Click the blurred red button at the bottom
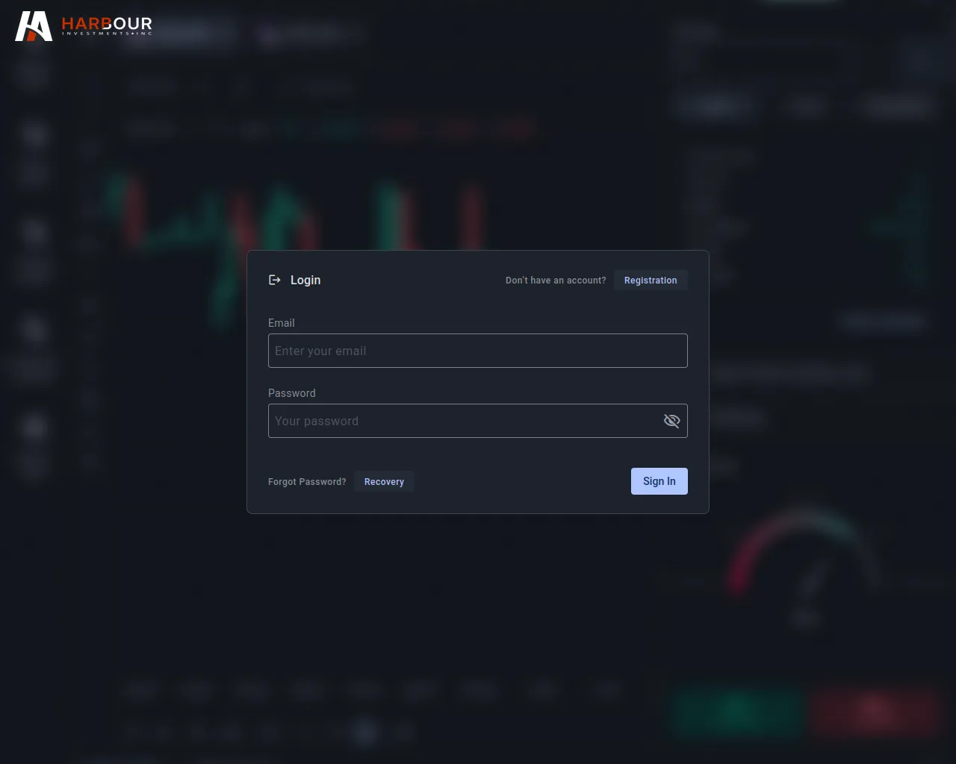The width and height of the screenshot is (956, 764). (873, 710)
